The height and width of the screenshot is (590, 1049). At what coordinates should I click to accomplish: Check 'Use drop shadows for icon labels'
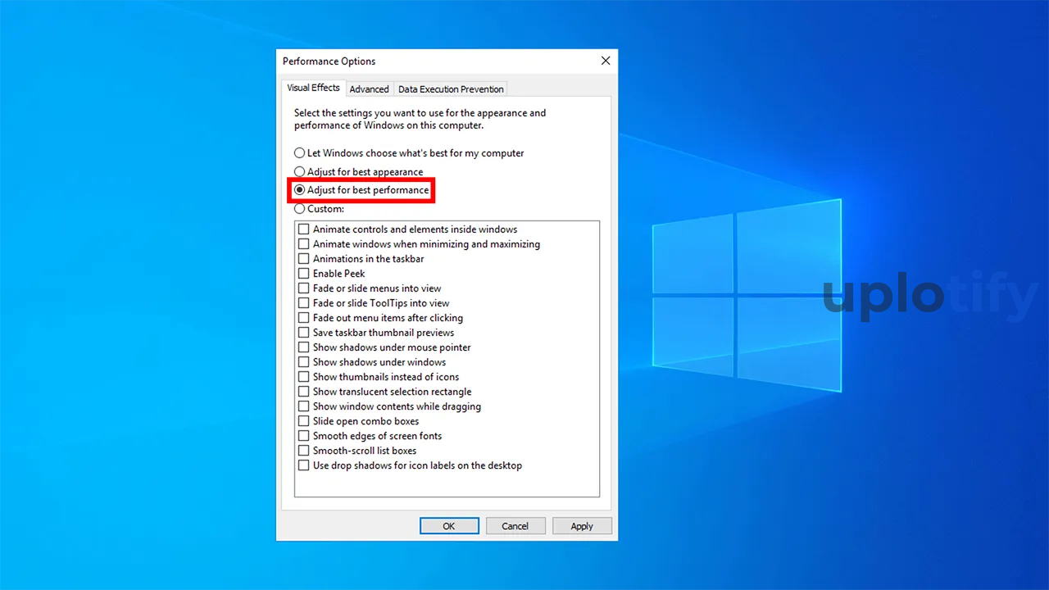(304, 465)
